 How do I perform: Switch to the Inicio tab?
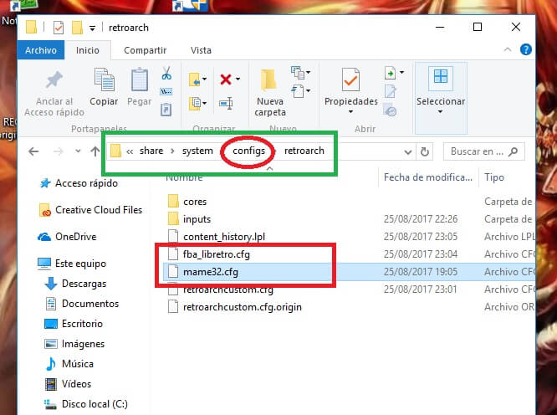[x=87, y=50]
